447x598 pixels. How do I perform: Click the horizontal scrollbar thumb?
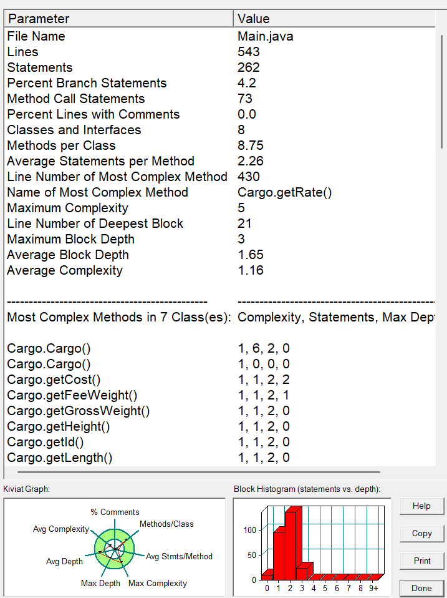(199, 472)
